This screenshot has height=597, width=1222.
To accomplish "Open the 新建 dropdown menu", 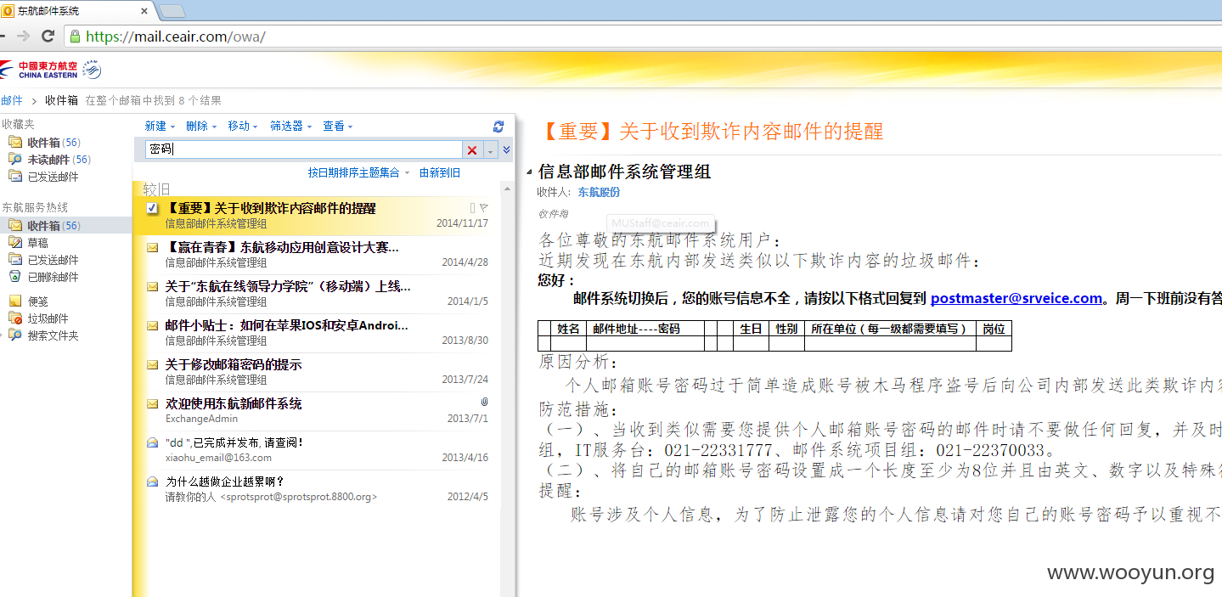I will (x=160, y=126).
